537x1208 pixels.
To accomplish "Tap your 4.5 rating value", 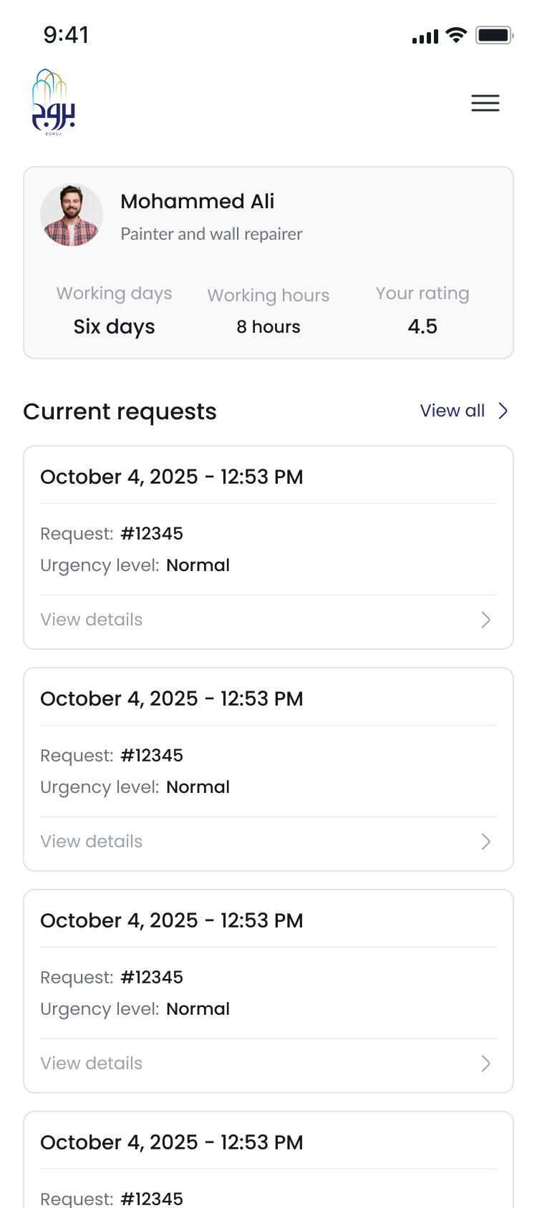I will pos(422,326).
